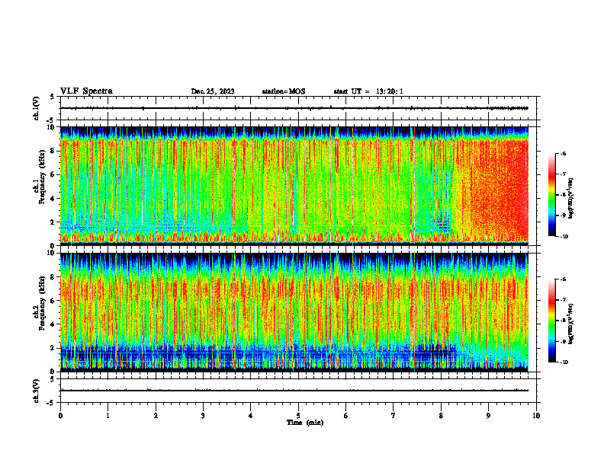Click the "-10" label on ch.1 colorbar
The width and height of the screenshot is (604, 466).
(564, 237)
